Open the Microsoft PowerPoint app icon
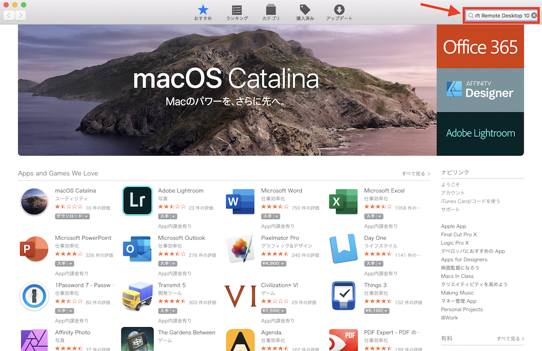Image resolution: width=542 pixels, height=351 pixels. coord(34,248)
